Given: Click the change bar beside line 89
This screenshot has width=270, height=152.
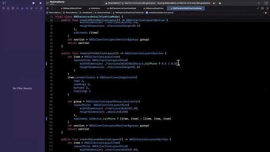Looking at the screenshot, I should tap(46, 64).
